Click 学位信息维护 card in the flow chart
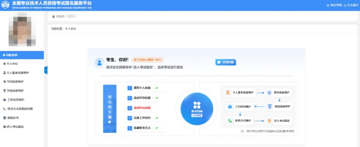This screenshot has height=147, width=360. coord(279,107)
